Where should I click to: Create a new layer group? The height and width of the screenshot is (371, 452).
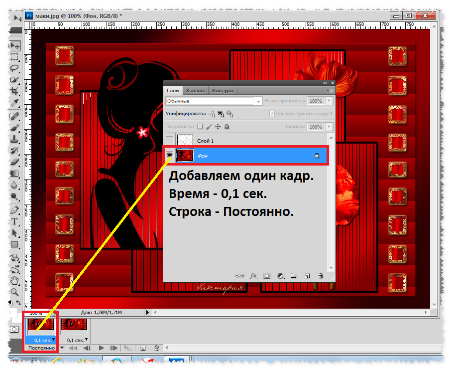click(x=294, y=276)
